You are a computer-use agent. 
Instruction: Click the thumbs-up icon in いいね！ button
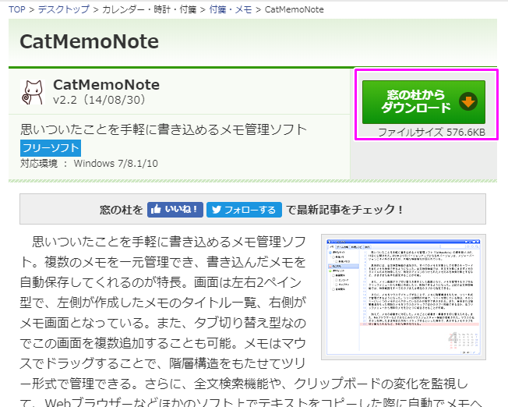coord(156,209)
